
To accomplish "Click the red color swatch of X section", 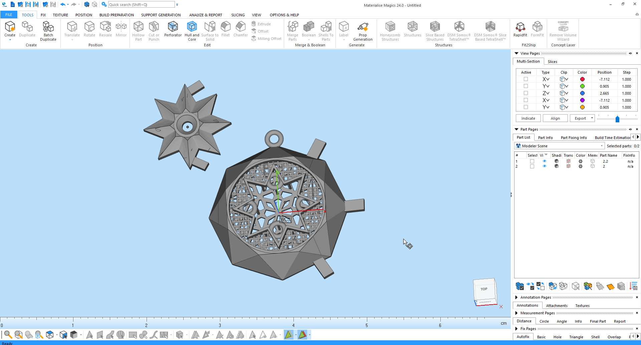I will click(x=582, y=79).
